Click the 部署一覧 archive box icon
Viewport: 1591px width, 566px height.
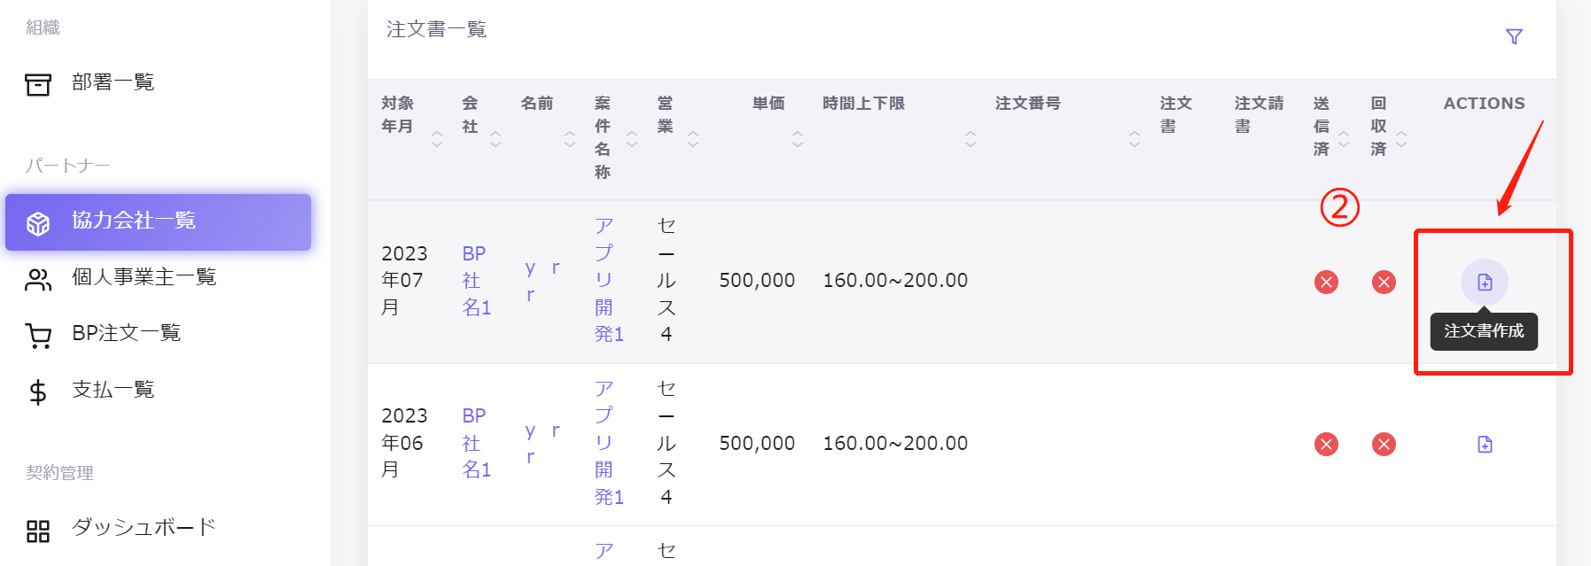pos(38,84)
